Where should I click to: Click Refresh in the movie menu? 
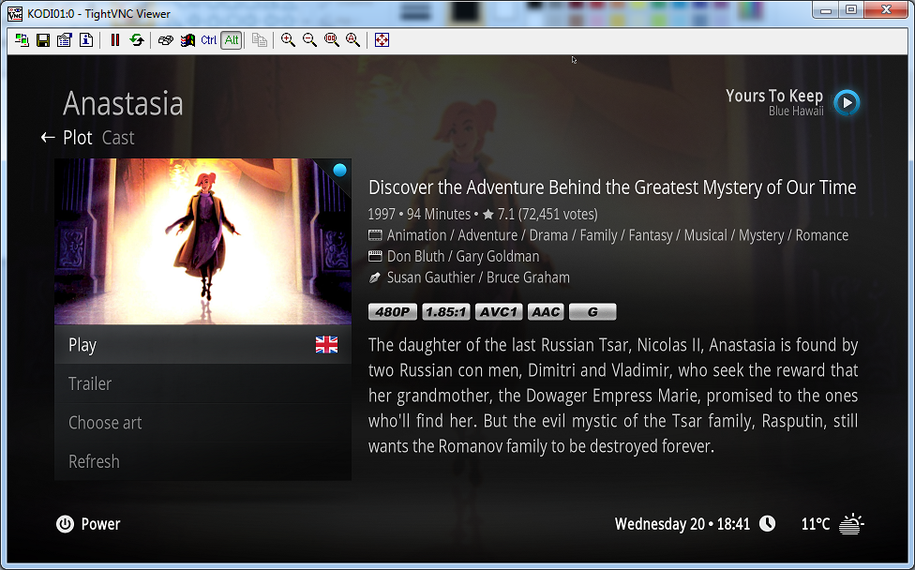[x=202, y=461]
